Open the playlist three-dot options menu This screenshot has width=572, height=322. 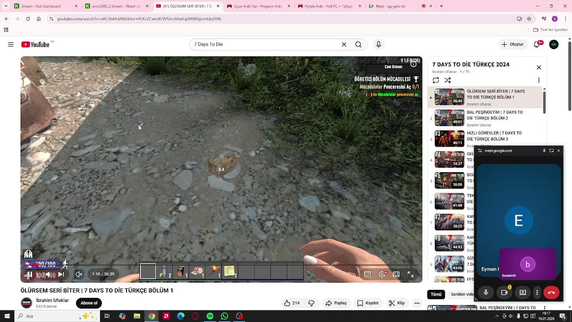coord(539,80)
